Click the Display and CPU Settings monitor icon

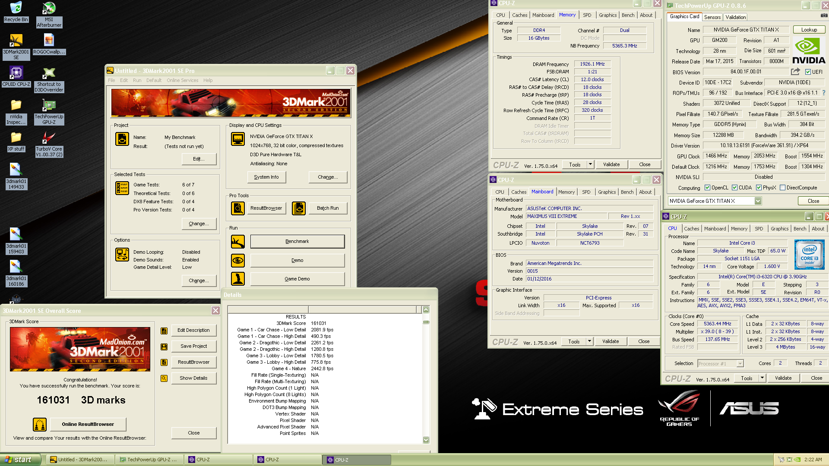click(238, 139)
